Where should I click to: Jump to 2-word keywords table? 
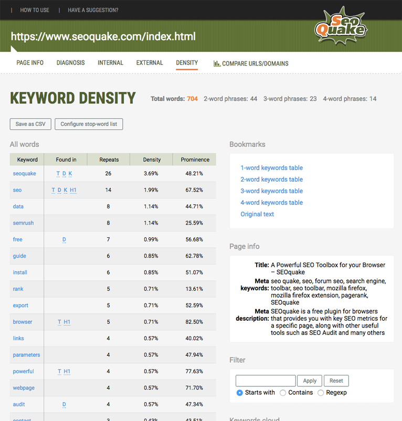271,180
